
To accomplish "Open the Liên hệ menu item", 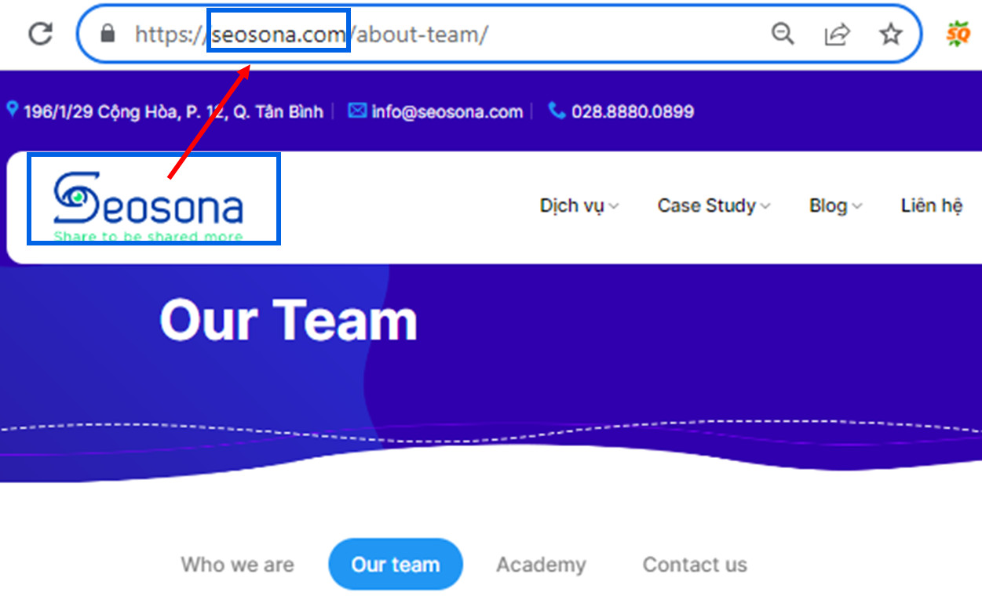I will click(932, 205).
